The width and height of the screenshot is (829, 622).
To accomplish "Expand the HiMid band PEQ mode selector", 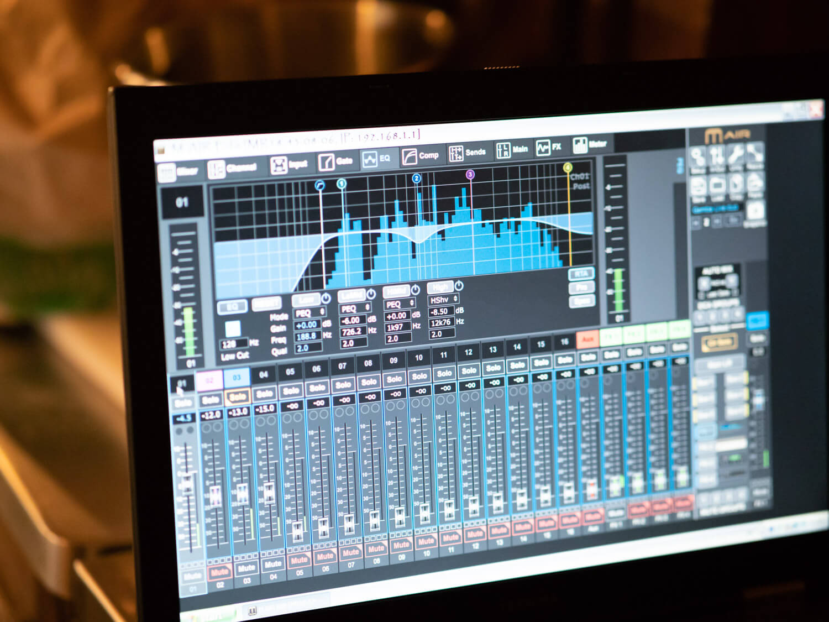I will click(x=399, y=304).
